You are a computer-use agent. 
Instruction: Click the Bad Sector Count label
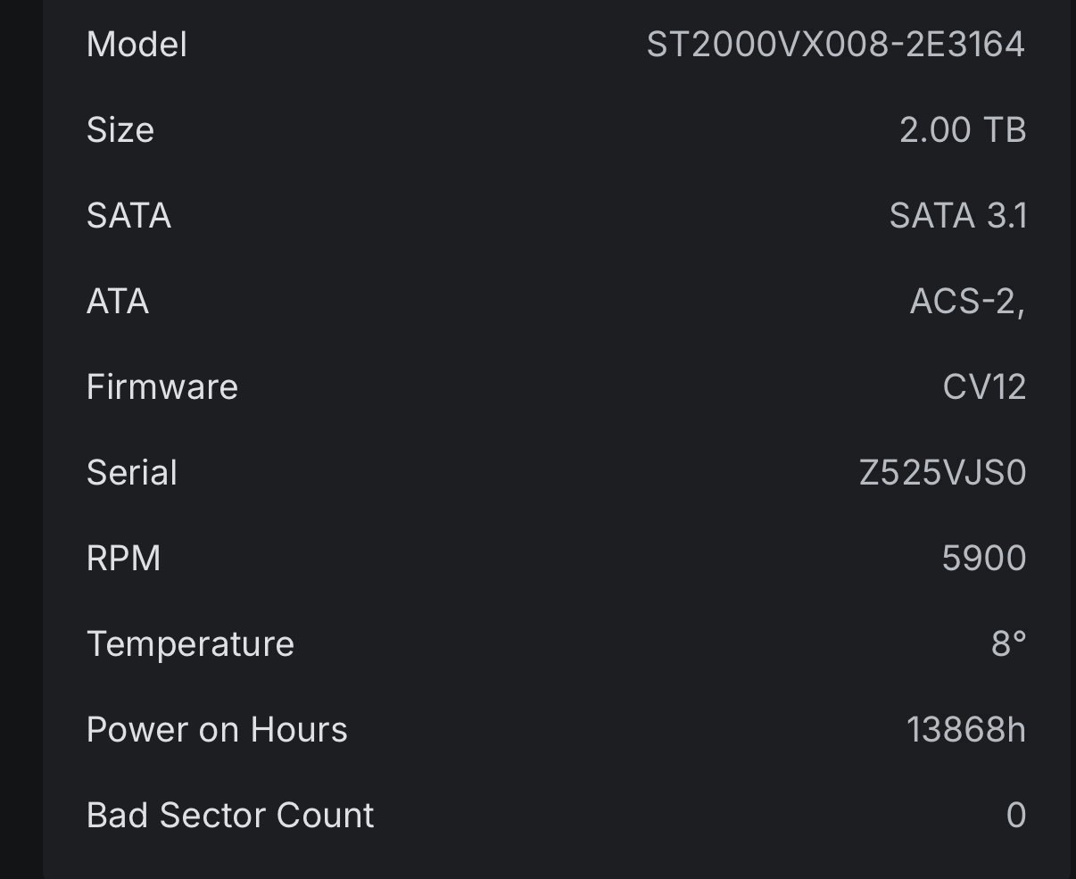[230, 816]
